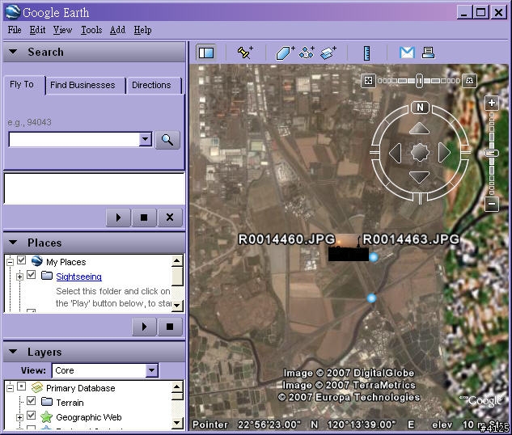Toggle the Terrain layer checkbox
The width and height of the screenshot is (512, 435).
click(32, 400)
